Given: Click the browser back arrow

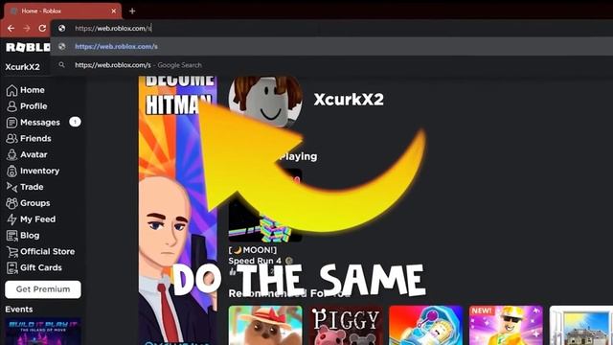Looking at the screenshot, I should point(11,28).
